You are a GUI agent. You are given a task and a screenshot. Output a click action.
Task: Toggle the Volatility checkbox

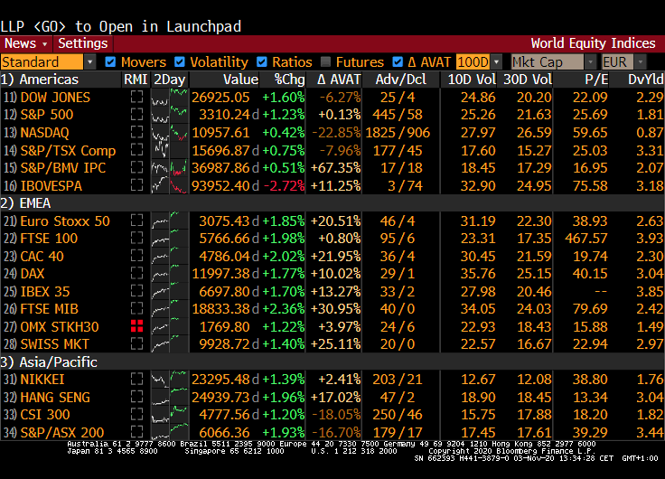[x=180, y=62]
